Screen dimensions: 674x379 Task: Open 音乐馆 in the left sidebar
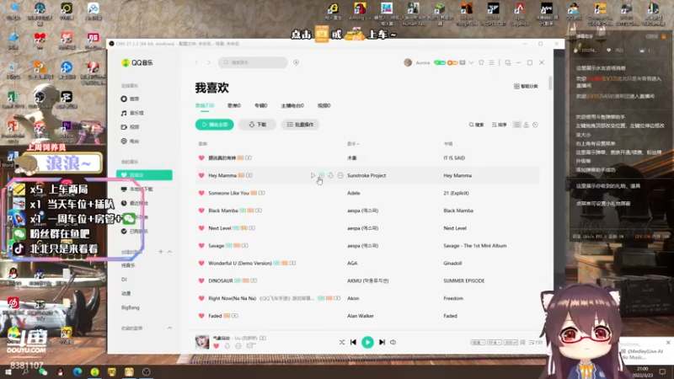pos(132,113)
